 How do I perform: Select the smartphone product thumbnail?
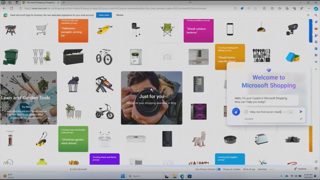pos(230,29)
